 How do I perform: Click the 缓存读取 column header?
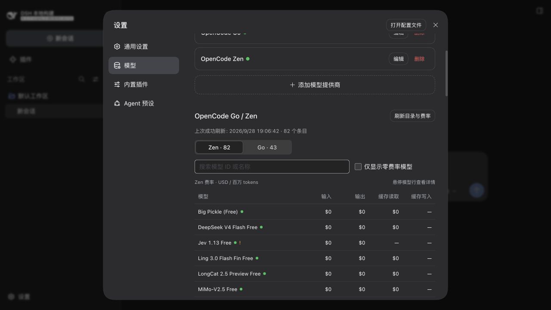pyautogui.click(x=389, y=196)
